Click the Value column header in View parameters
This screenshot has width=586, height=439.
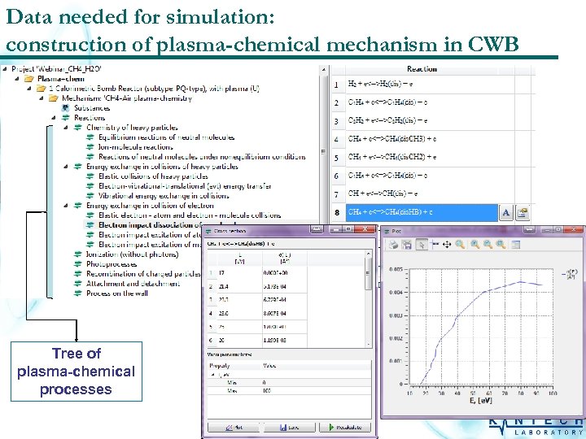(316, 366)
